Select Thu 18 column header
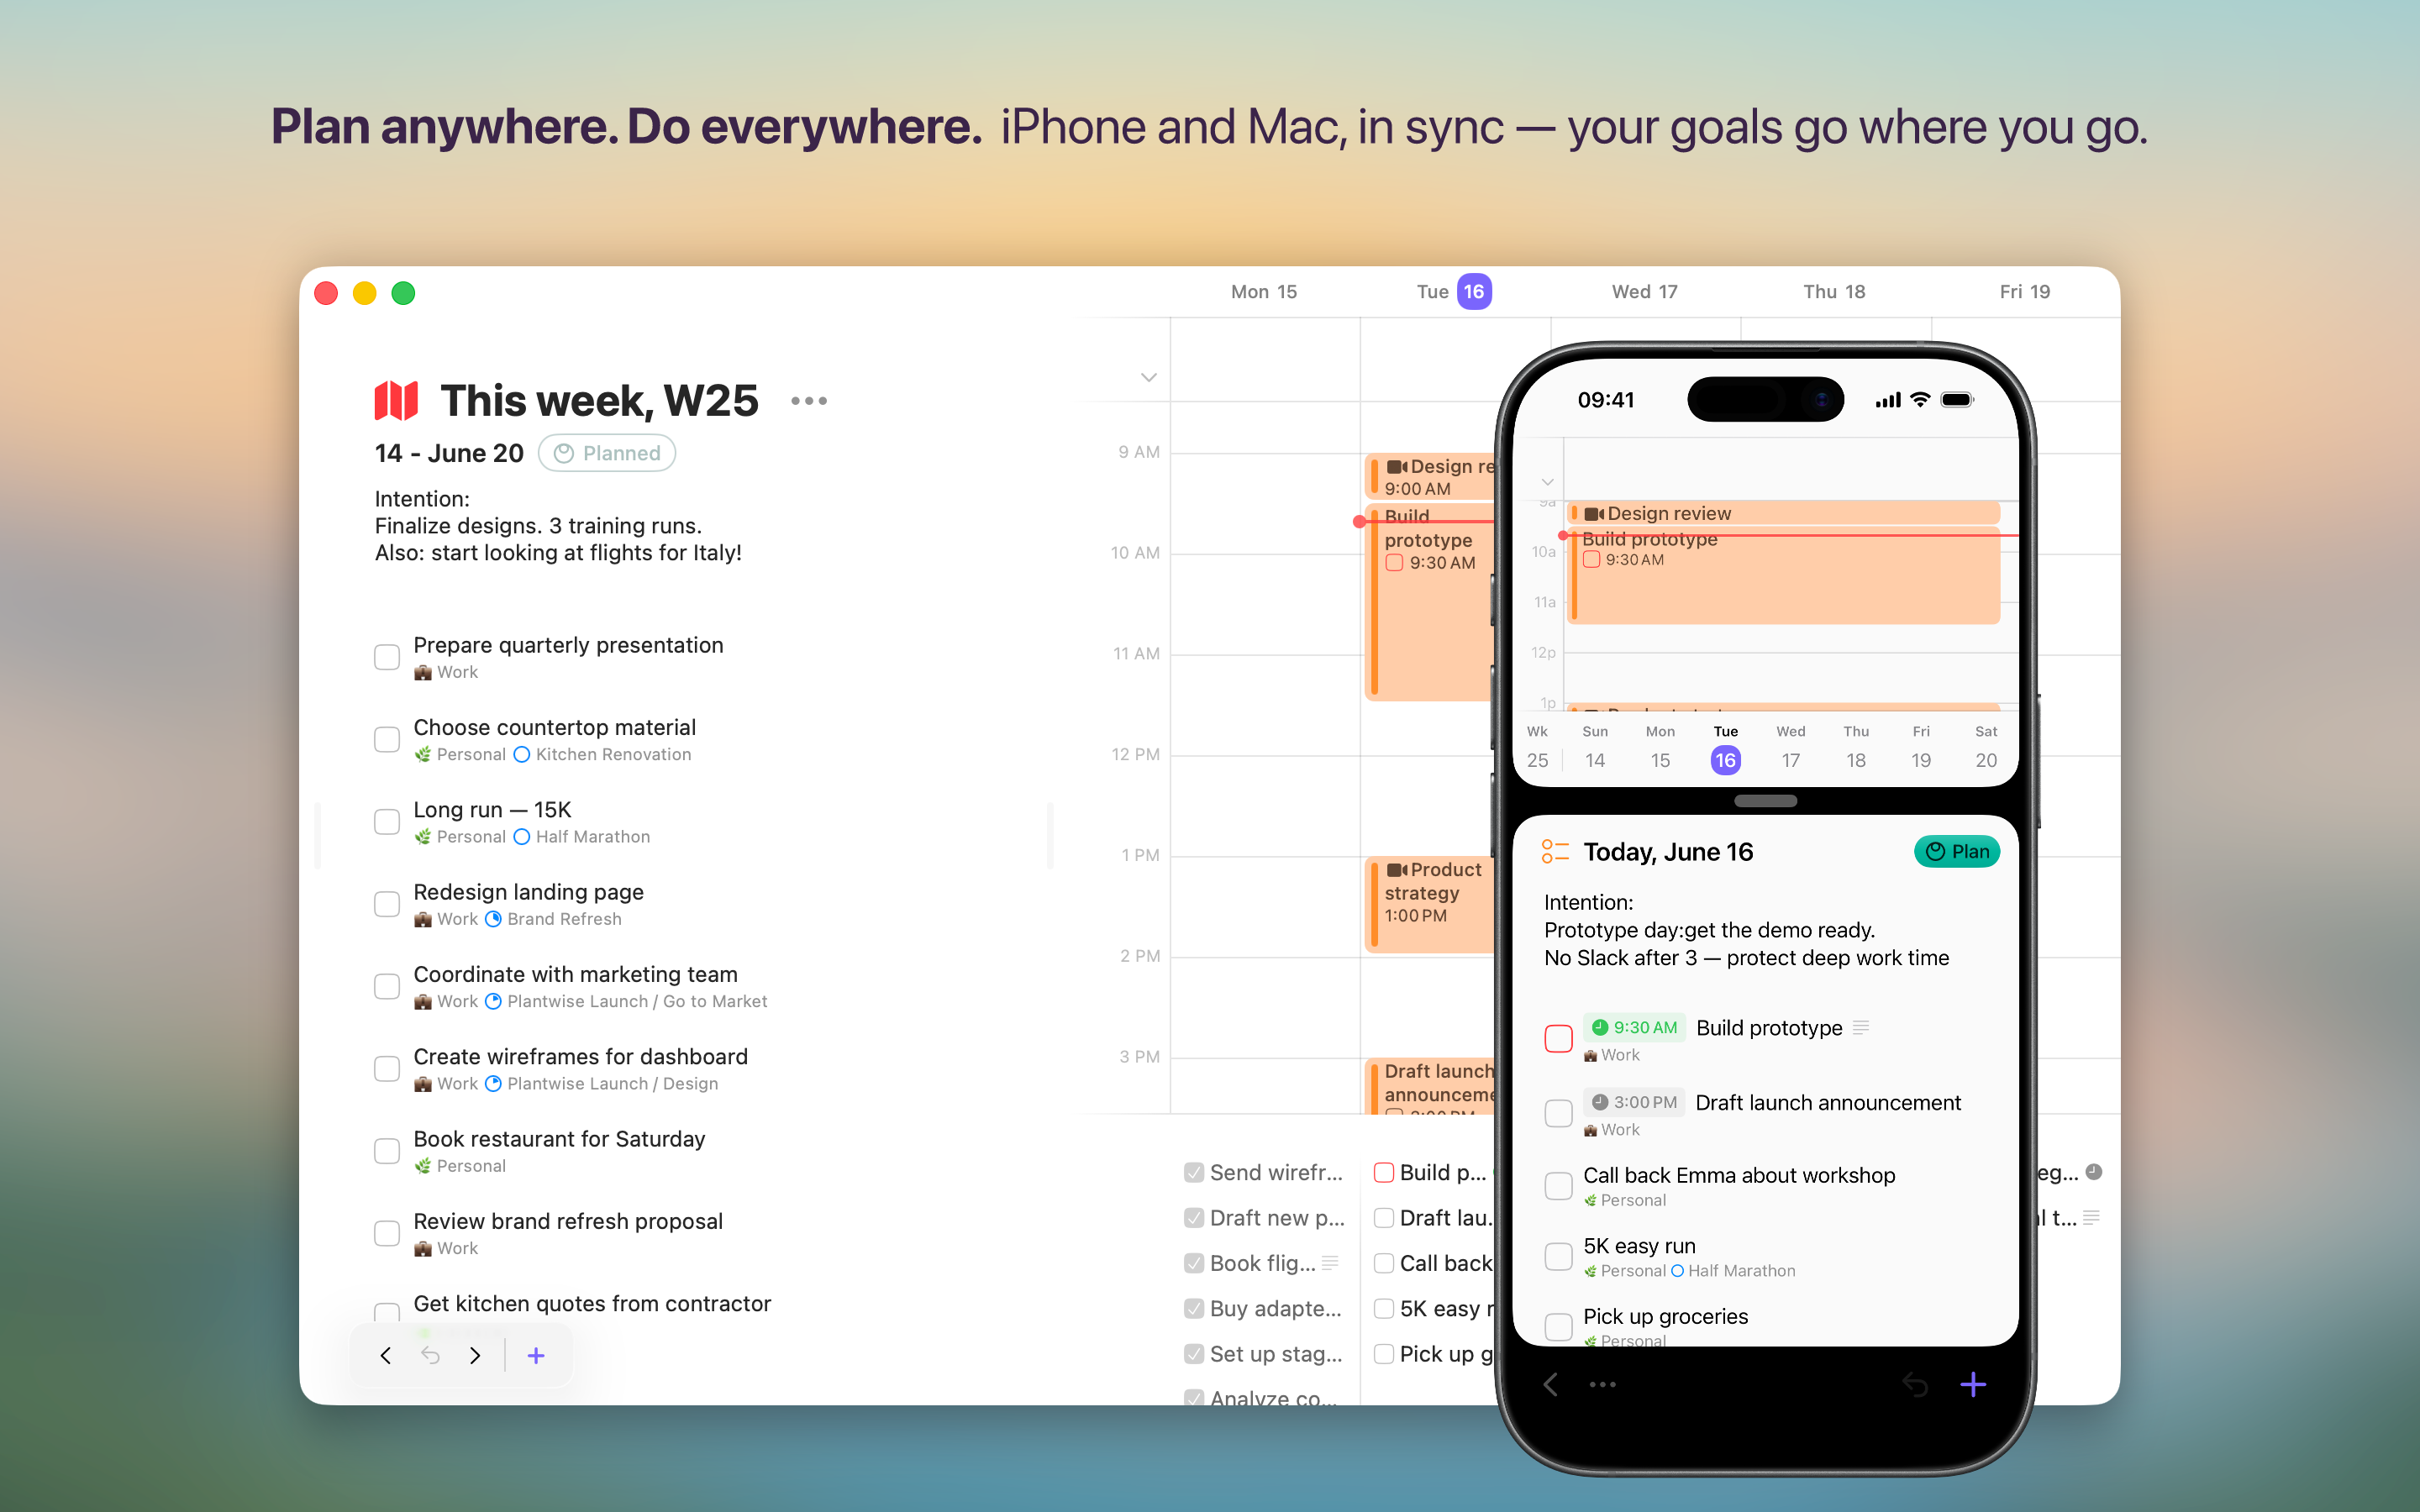The width and height of the screenshot is (2420, 1512). point(1834,291)
